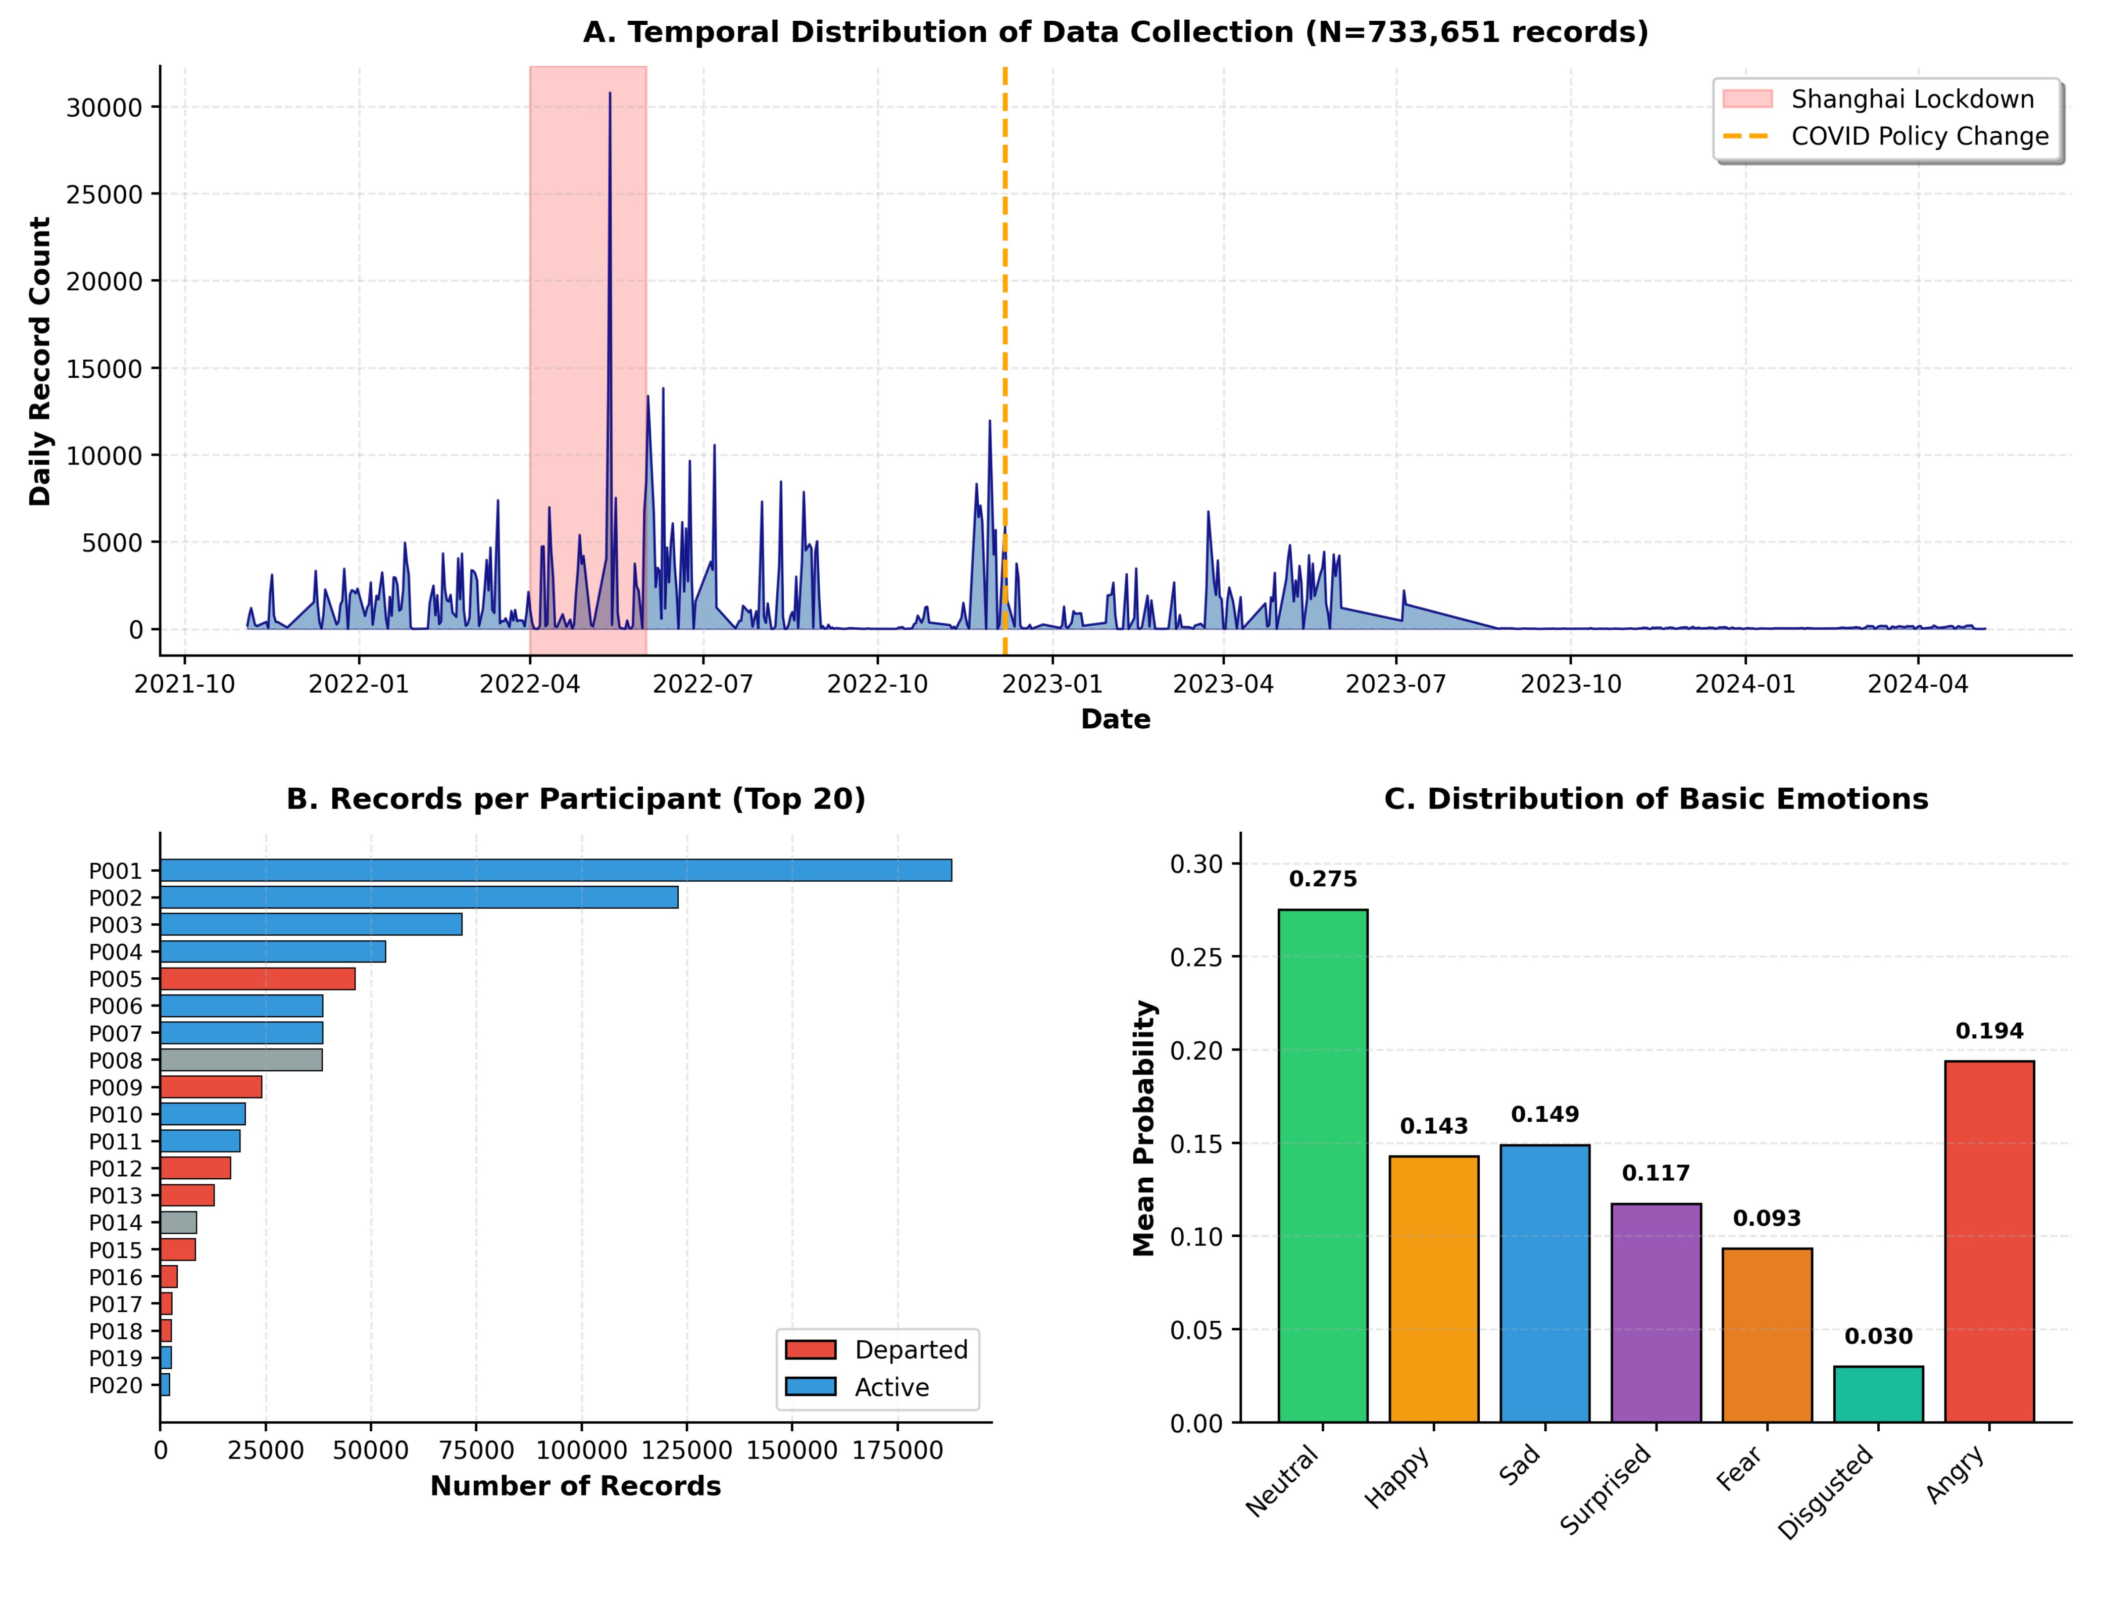Click the Daily Record Count axis label

[40, 361]
